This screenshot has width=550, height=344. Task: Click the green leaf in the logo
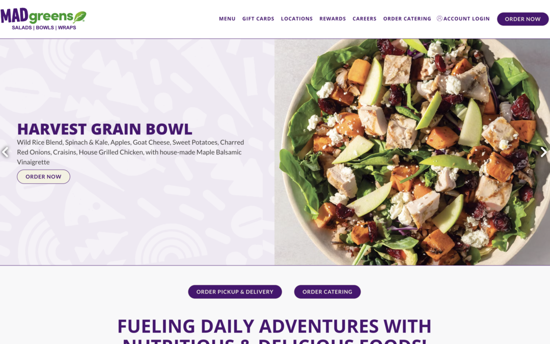tap(80, 16)
